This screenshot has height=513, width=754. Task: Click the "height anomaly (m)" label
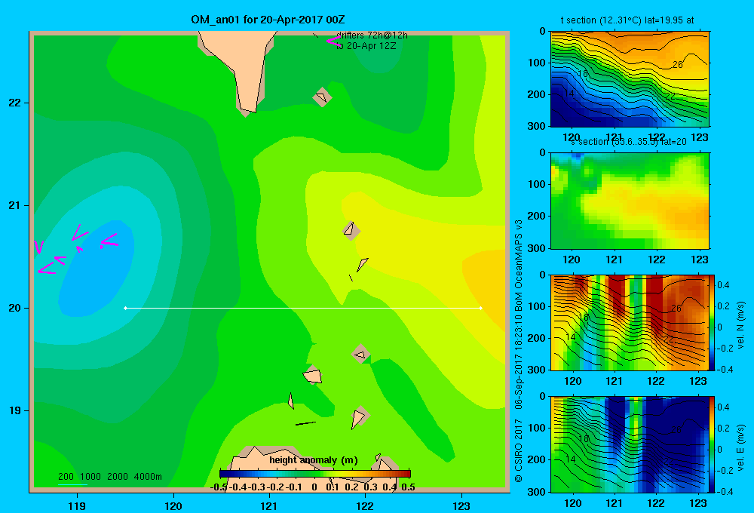pyautogui.click(x=314, y=460)
